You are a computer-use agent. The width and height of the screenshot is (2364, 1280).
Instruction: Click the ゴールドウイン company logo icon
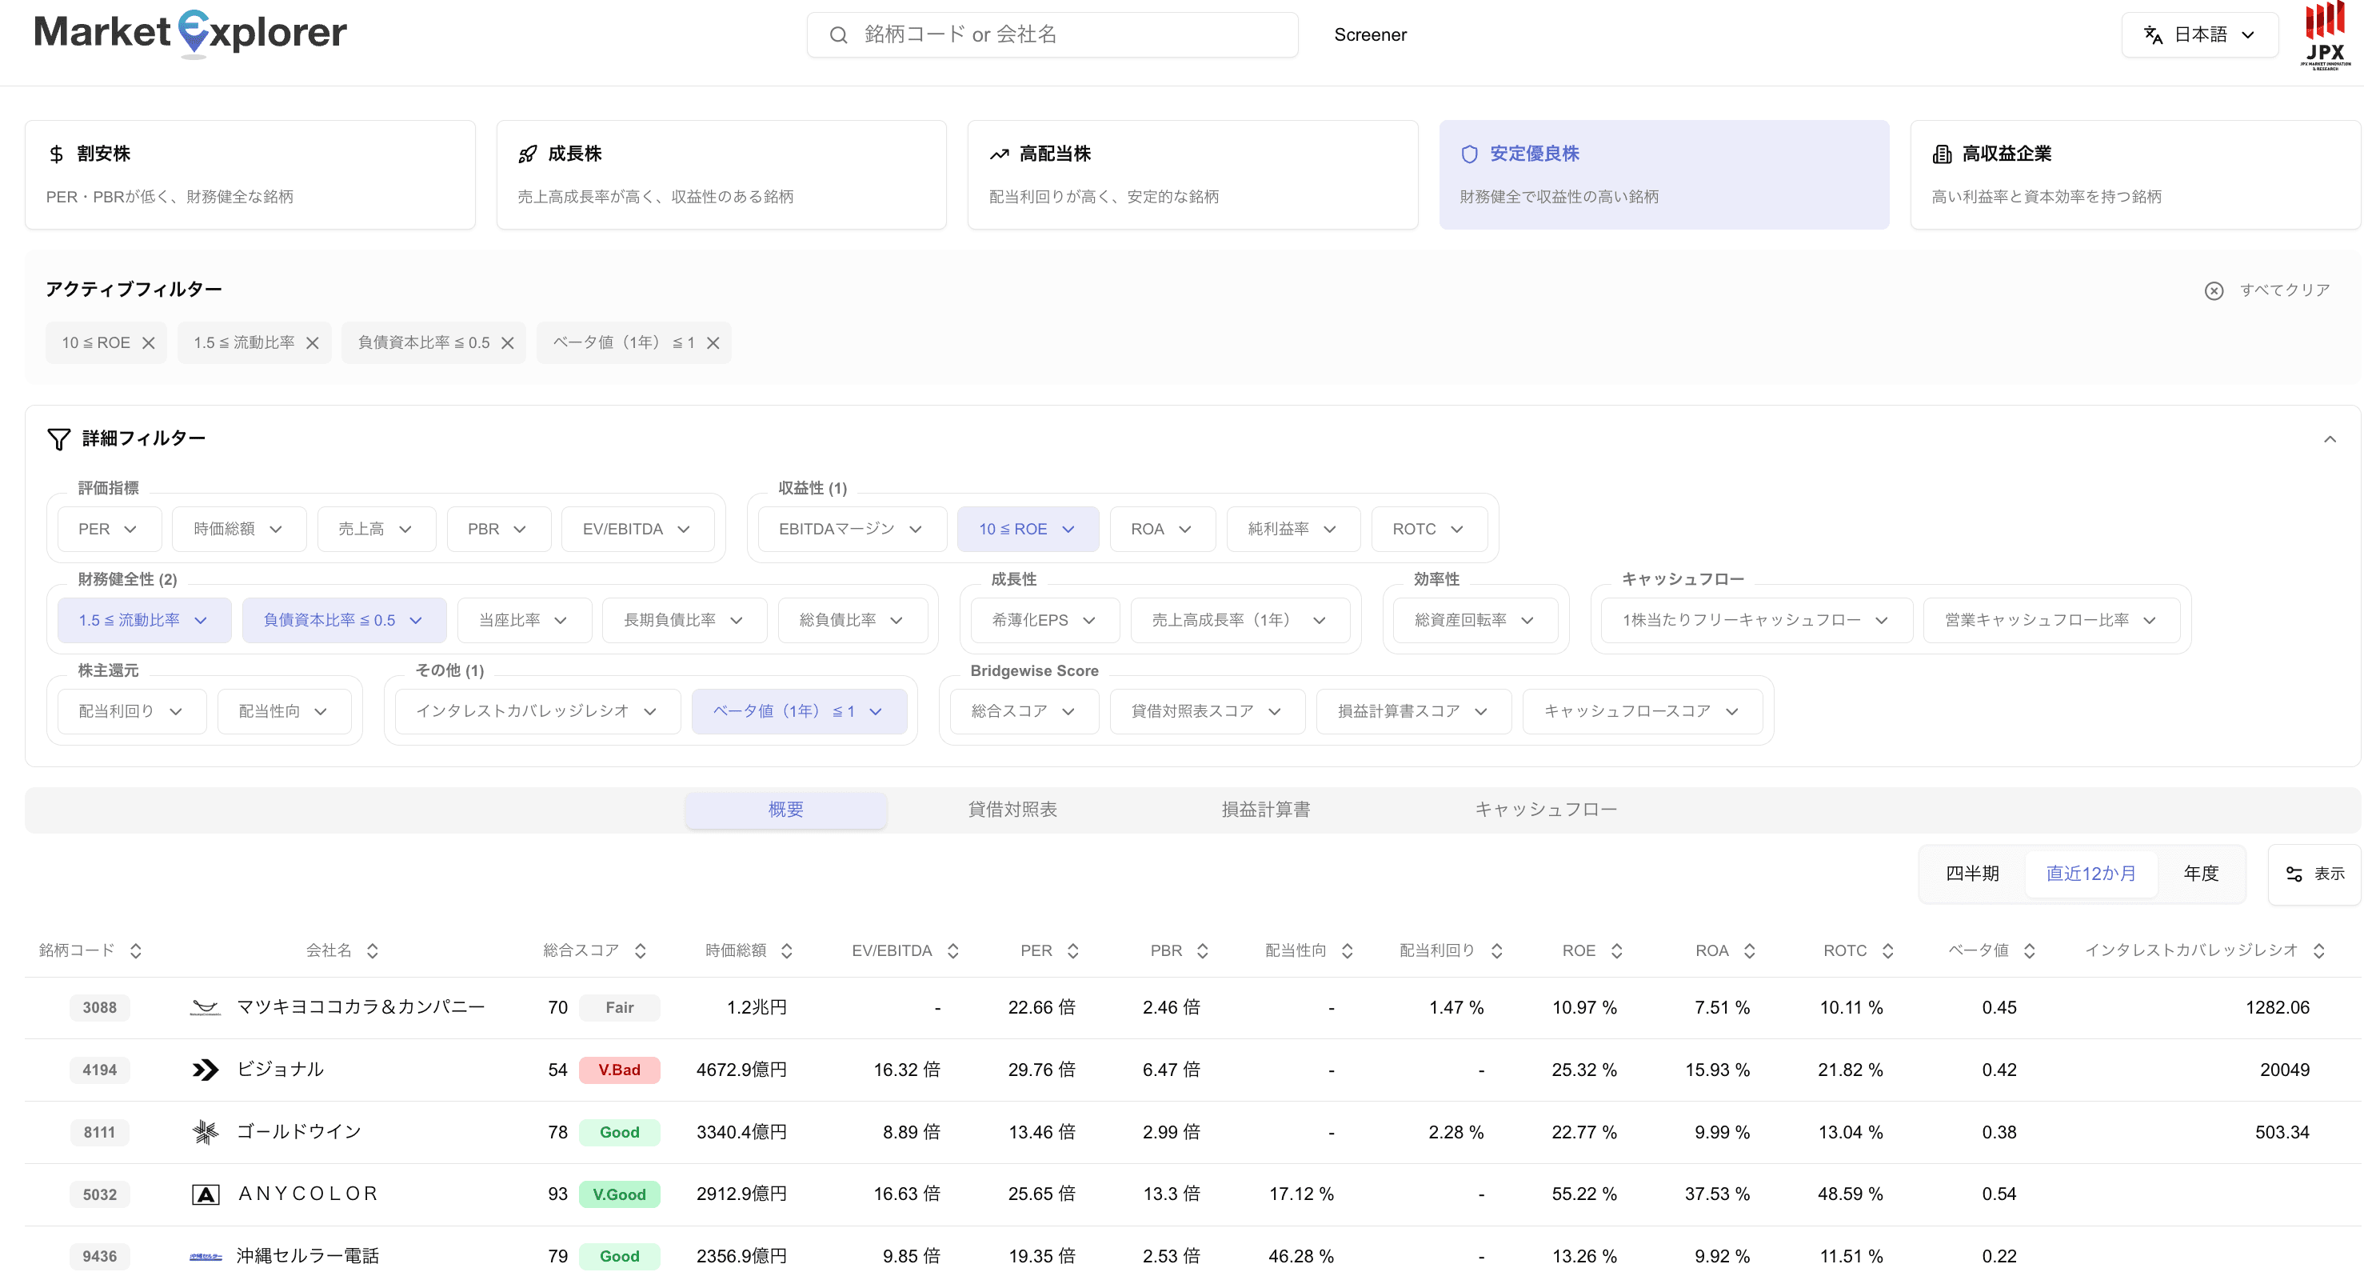click(x=206, y=1131)
